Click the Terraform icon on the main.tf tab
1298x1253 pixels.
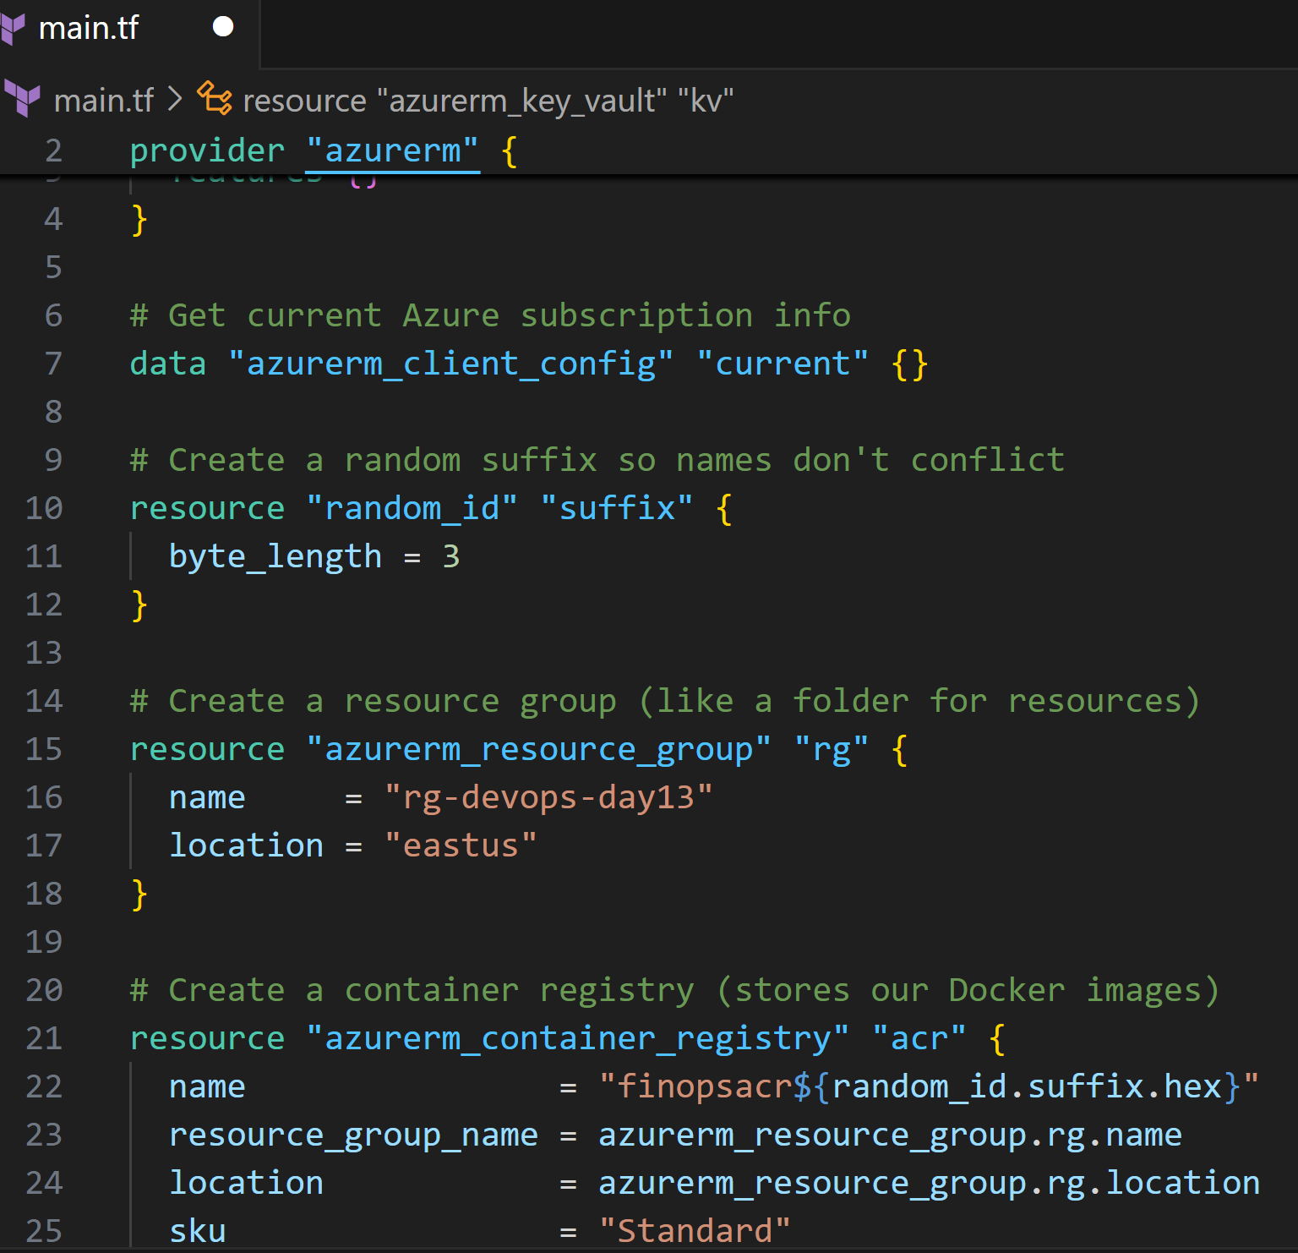pos(14,28)
